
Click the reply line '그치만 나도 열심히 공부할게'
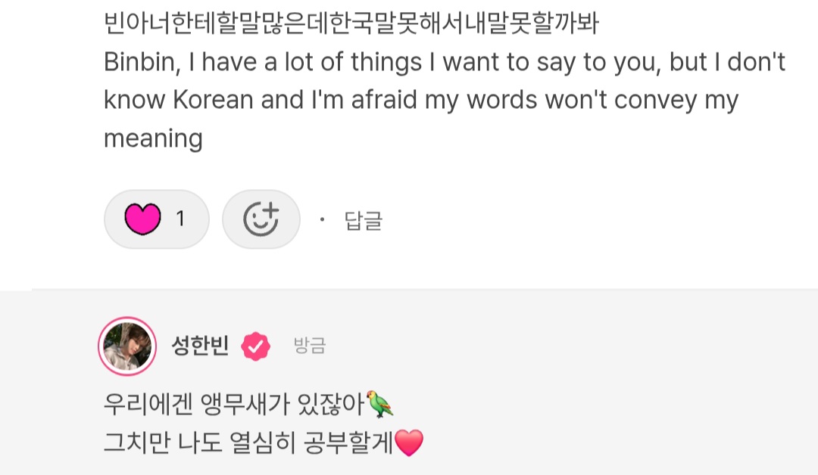click(248, 442)
